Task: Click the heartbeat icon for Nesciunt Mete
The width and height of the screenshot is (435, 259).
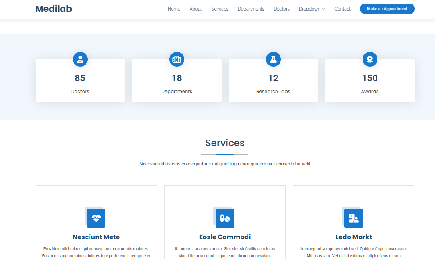Action: 96,218
